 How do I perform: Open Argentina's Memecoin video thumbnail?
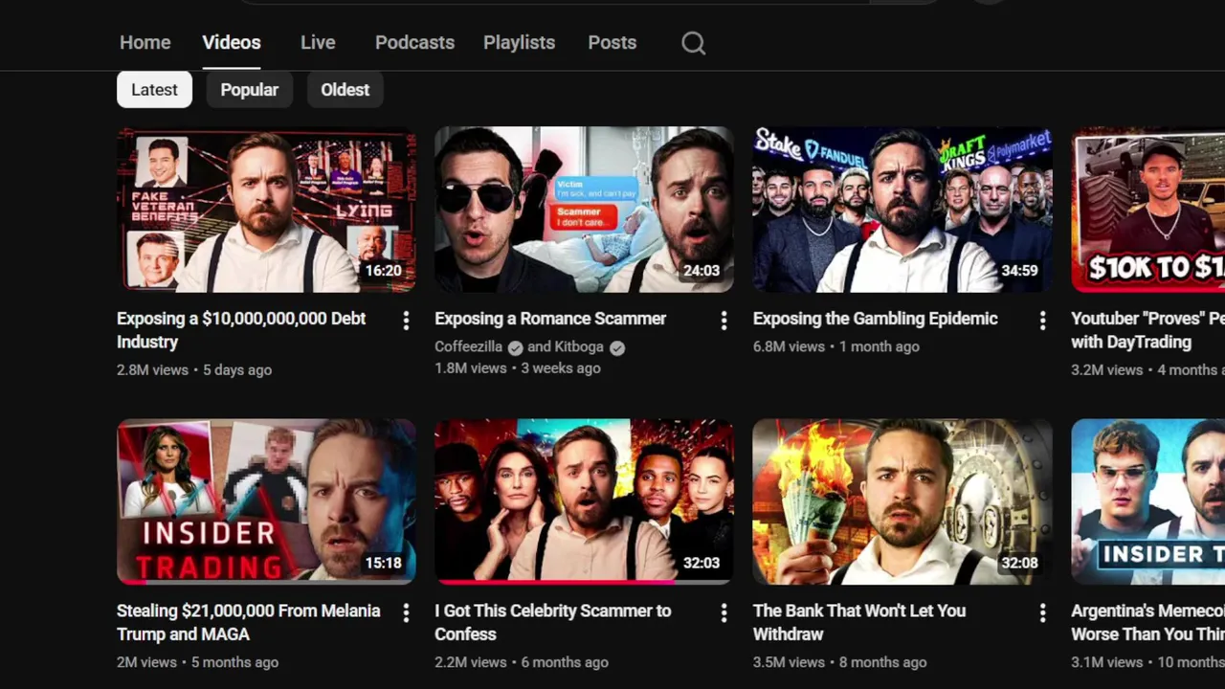1147,501
